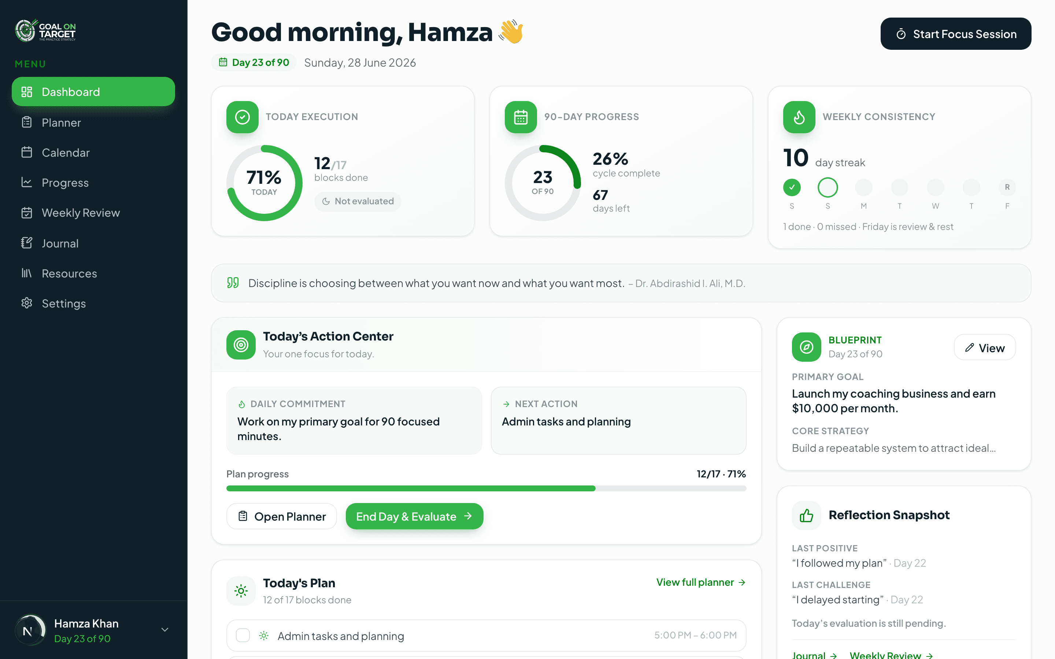Open View full planner link
1055x659 pixels.
(x=701, y=583)
